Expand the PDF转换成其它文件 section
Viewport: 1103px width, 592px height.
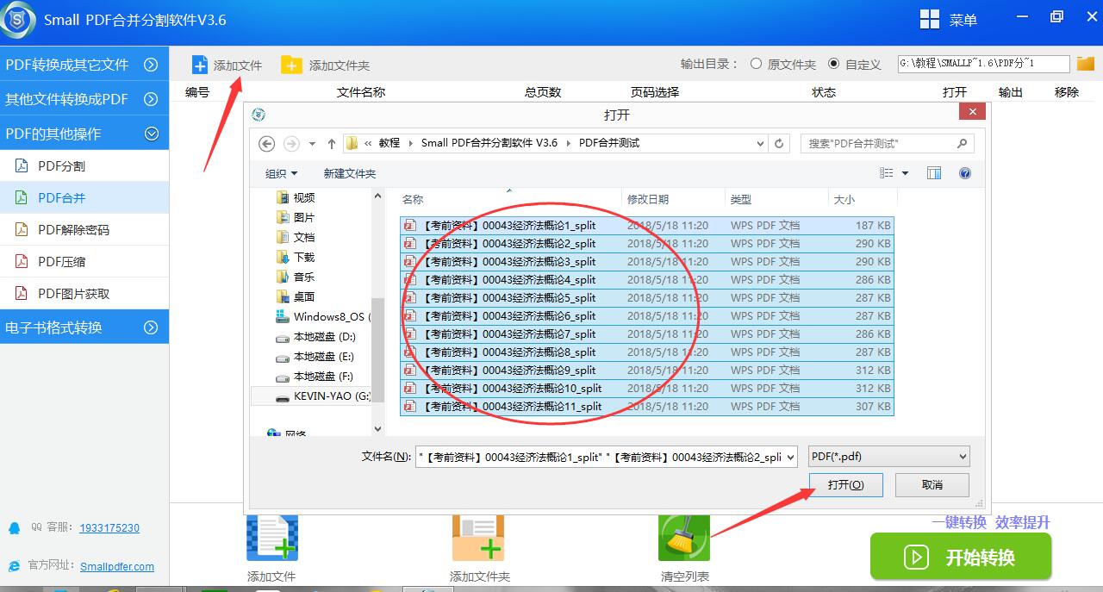pos(151,65)
